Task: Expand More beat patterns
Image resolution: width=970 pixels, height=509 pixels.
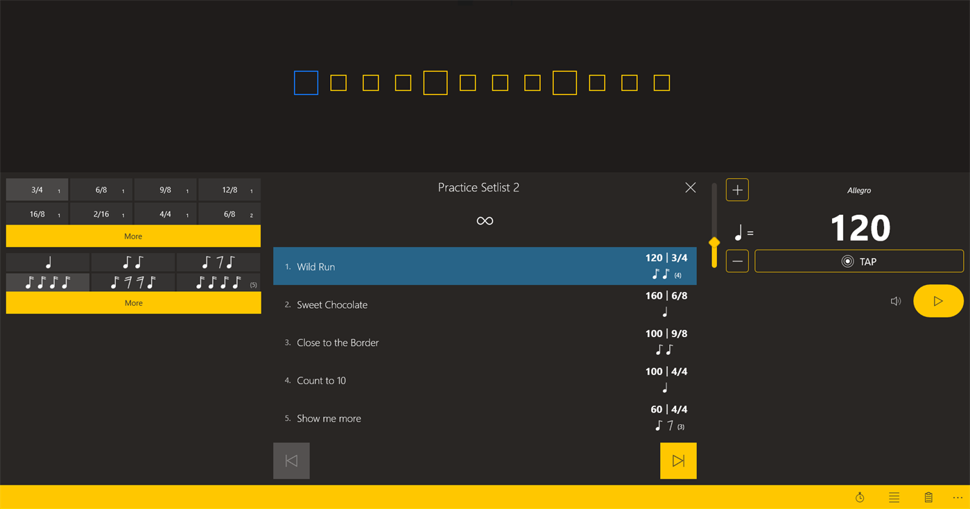Action: click(x=132, y=302)
